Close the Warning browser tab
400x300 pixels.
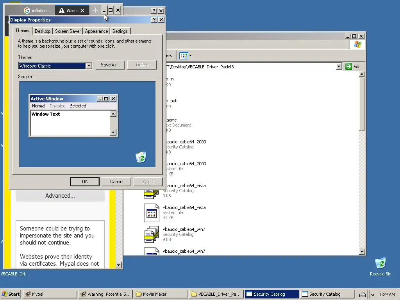tap(82, 11)
